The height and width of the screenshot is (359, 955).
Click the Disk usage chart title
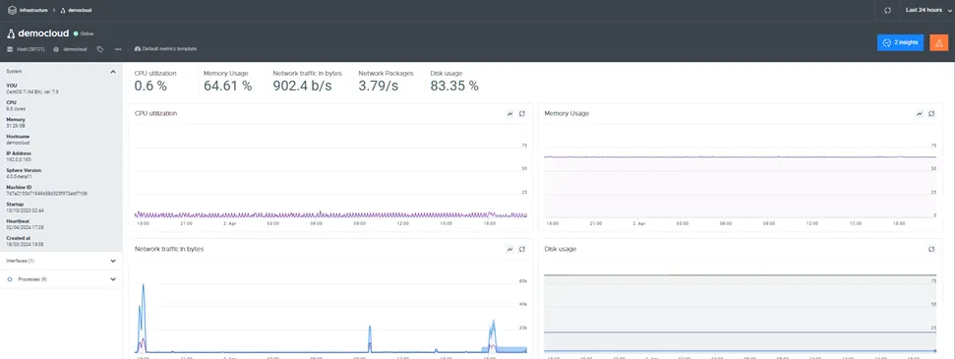coord(561,249)
